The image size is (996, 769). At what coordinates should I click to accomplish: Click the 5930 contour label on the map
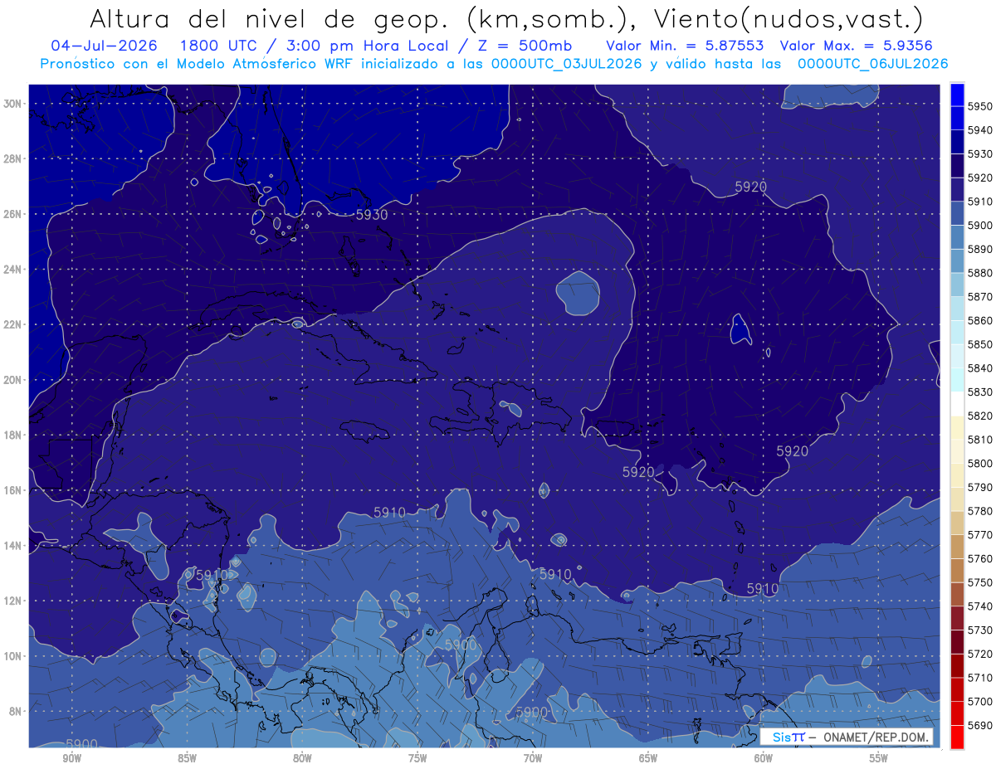click(x=371, y=215)
